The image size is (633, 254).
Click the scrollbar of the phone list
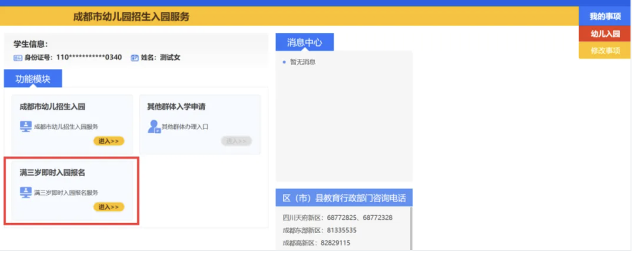click(x=411, y=228)
